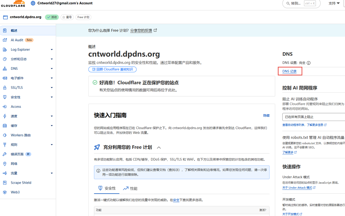Open the 分享您的反馈 link
The width and height of the screenshot is (345, 216).
click(x=141, y=30)
